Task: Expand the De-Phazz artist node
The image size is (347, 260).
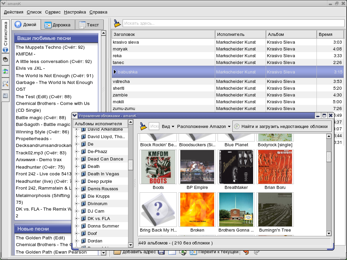Action: coord(76,151)
